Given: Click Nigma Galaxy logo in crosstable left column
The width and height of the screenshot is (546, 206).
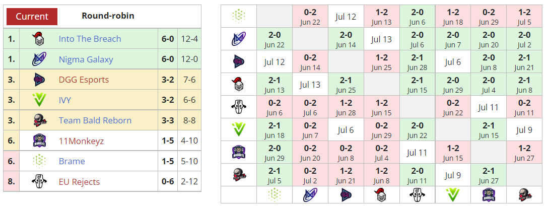Looking at the screenshot, I should (x=238, y=39).
